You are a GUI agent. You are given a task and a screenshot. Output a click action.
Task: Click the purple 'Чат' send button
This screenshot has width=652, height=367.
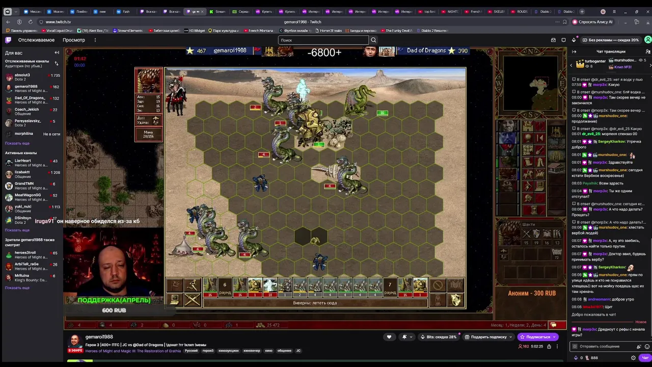point(645,358)
